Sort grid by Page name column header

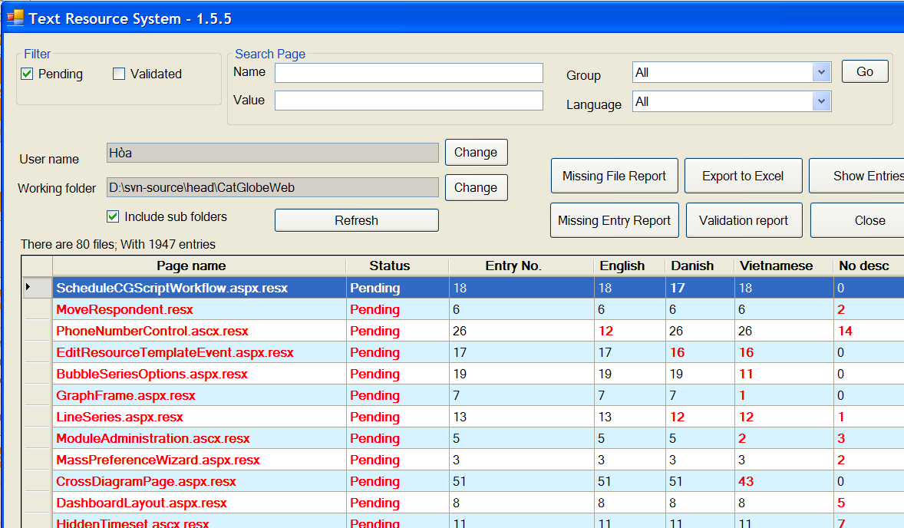[191, 266]
